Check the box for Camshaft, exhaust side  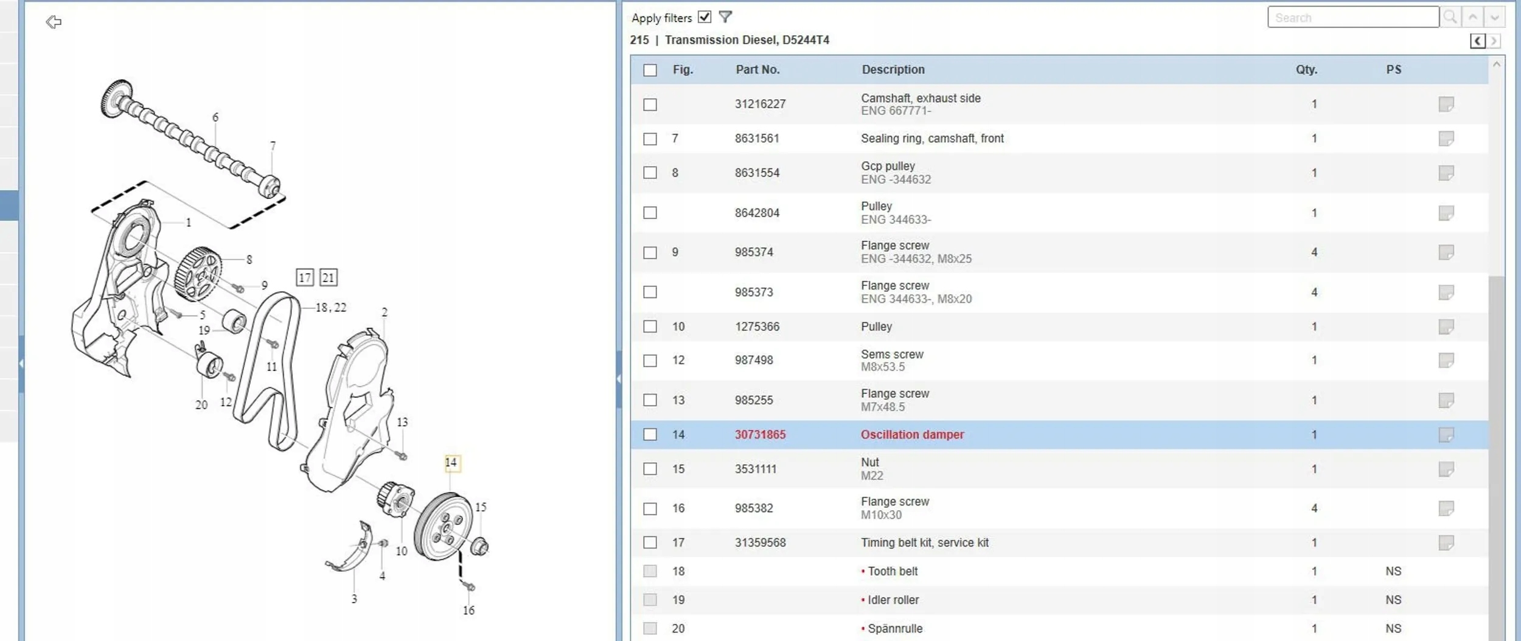650,105
